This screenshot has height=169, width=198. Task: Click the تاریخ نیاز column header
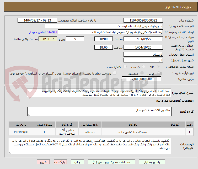pyautogui.click(x=21, y=125)
